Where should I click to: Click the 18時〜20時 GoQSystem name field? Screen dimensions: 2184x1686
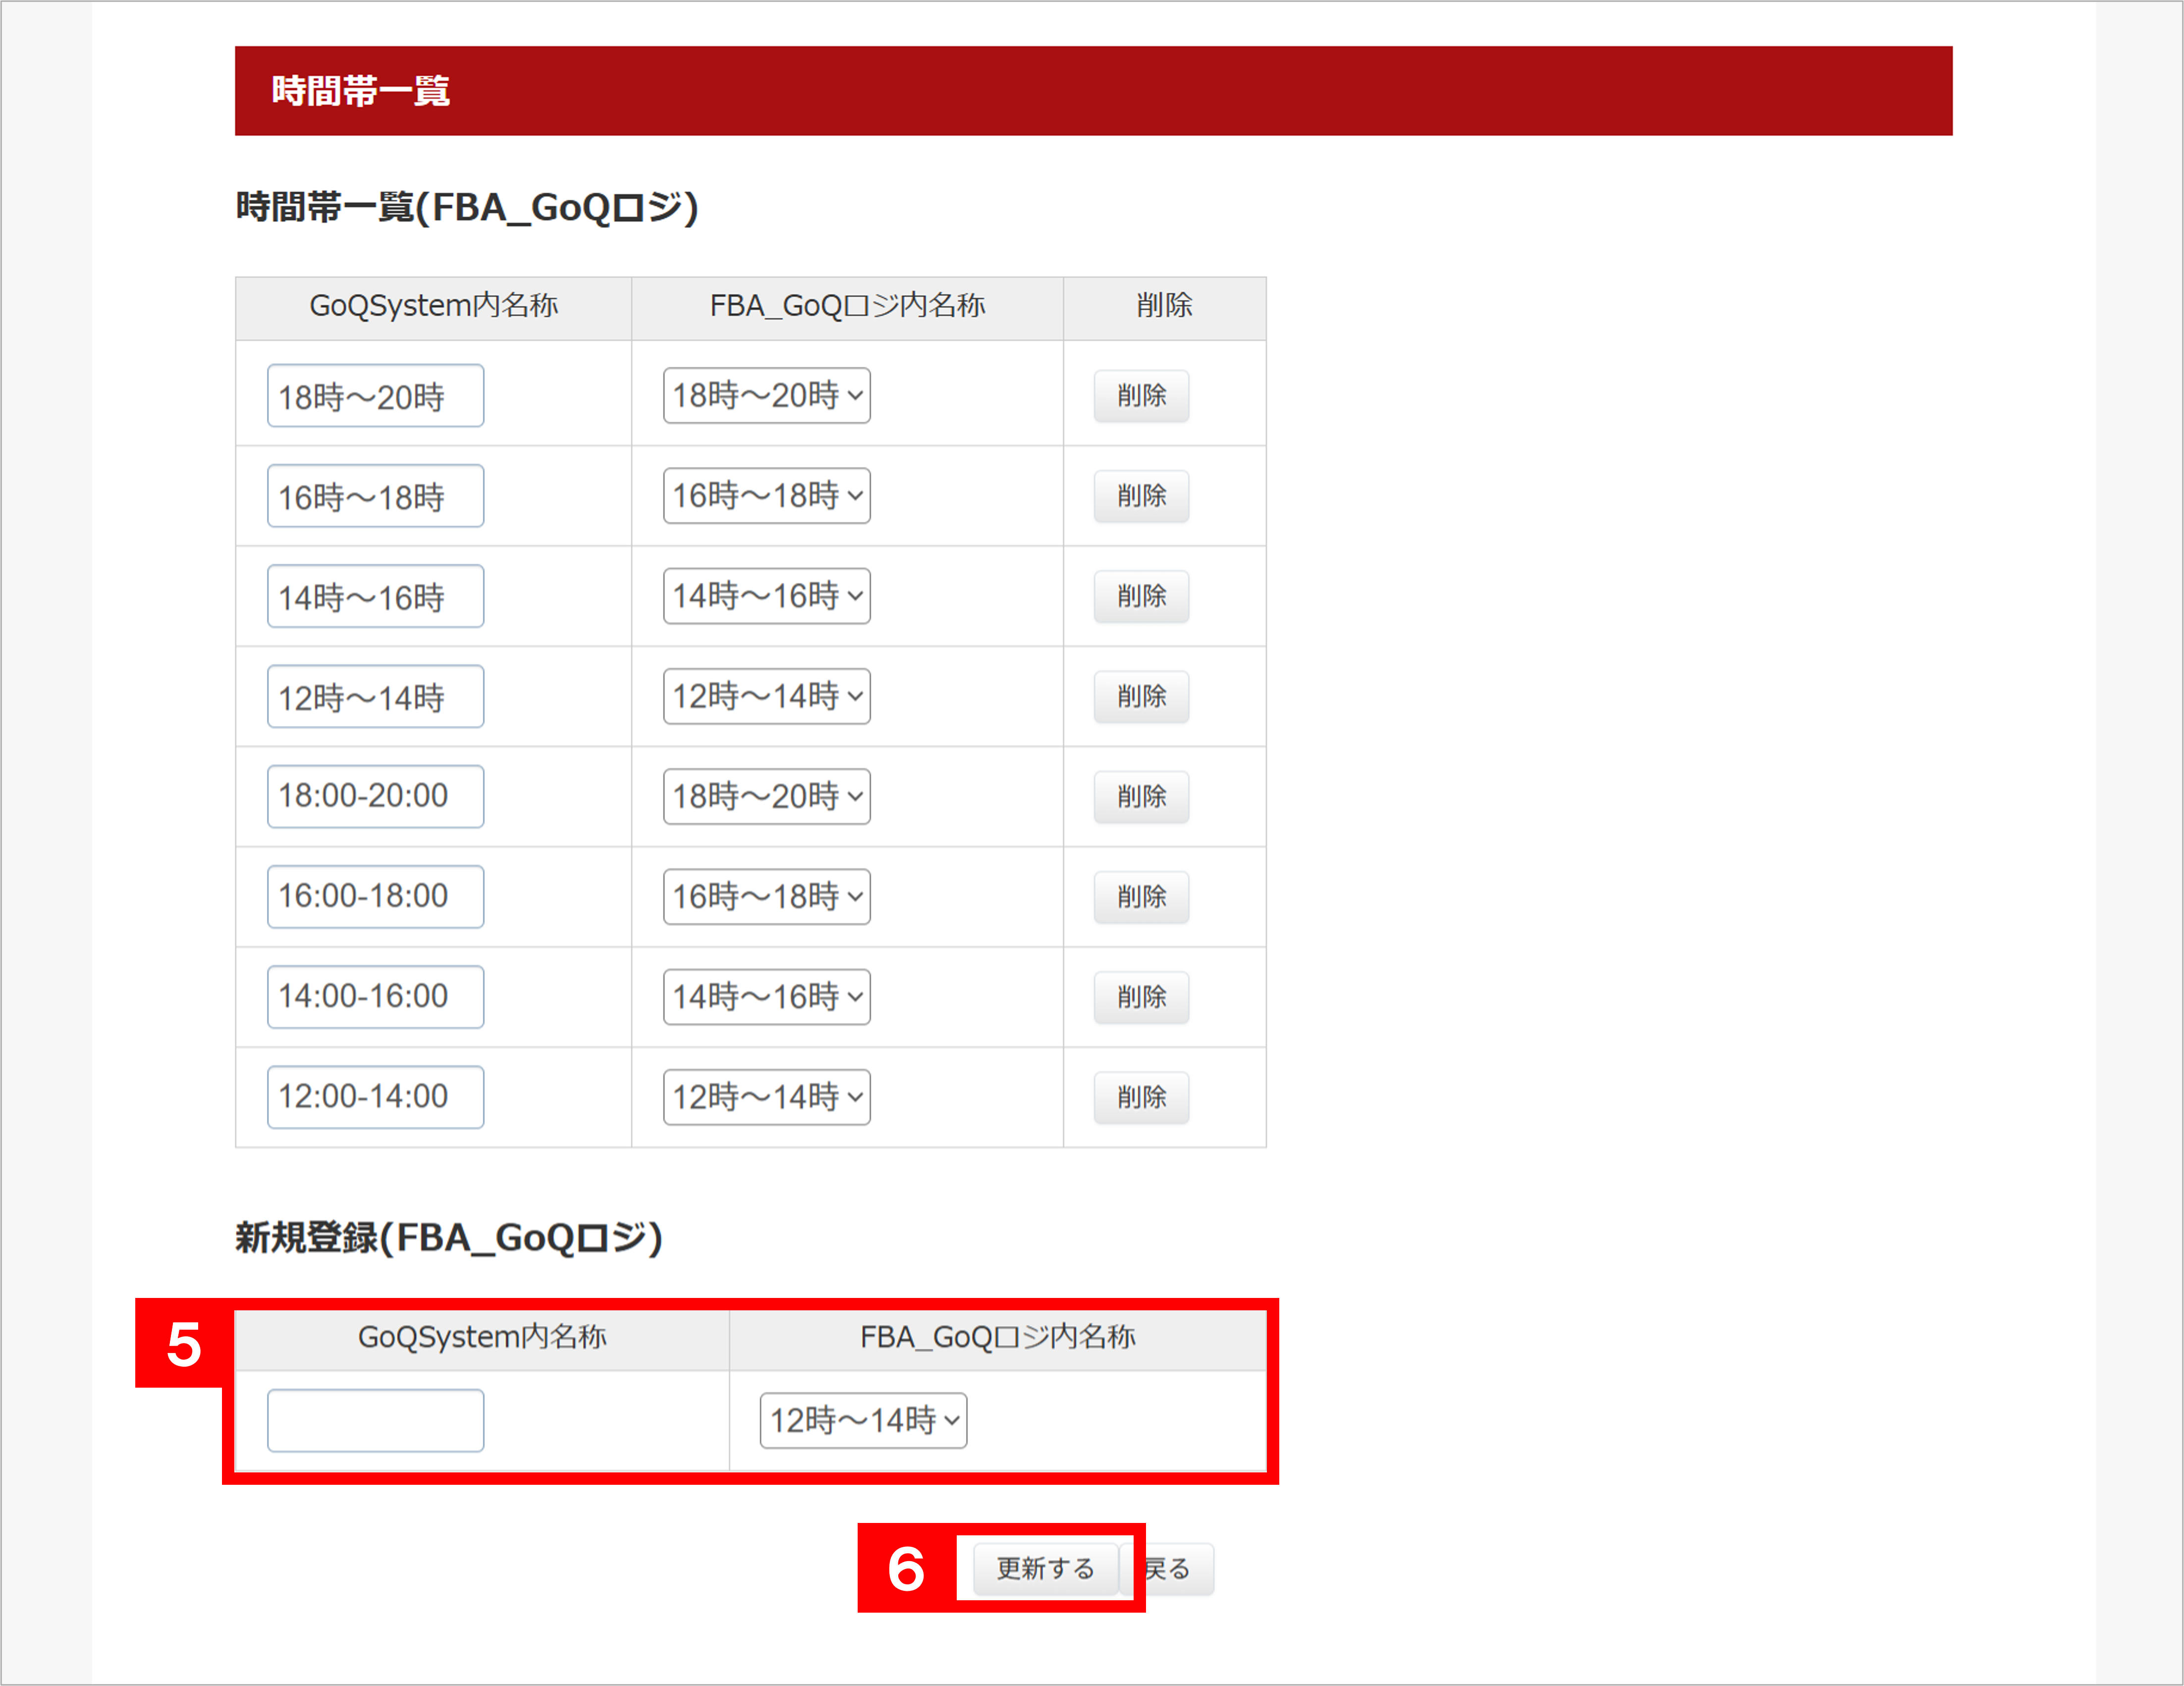(x=375, y=396)
